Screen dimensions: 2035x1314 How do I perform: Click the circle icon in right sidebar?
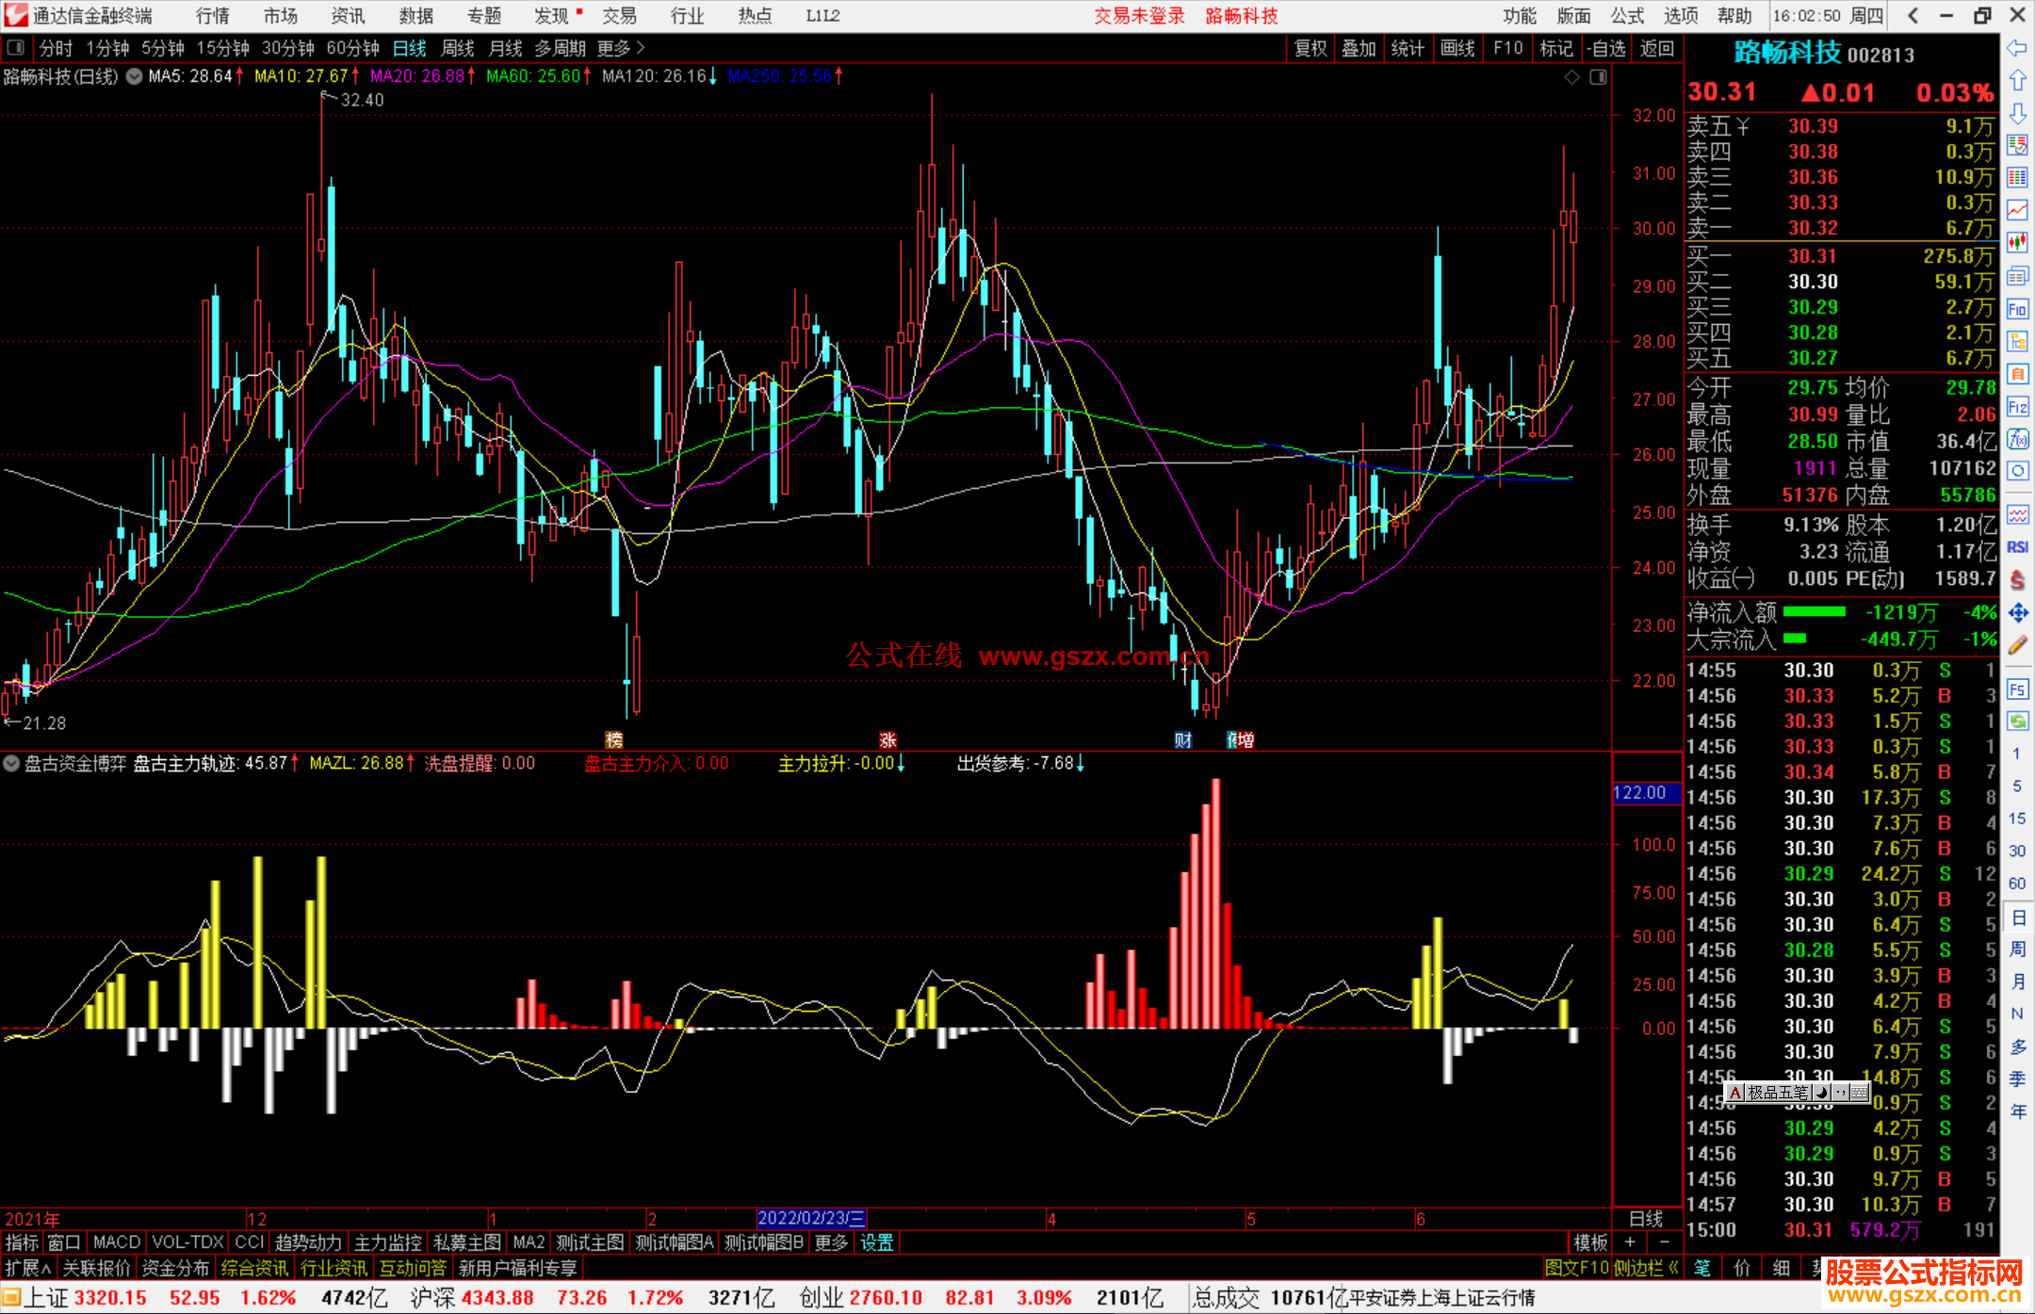pos(2017,471)
